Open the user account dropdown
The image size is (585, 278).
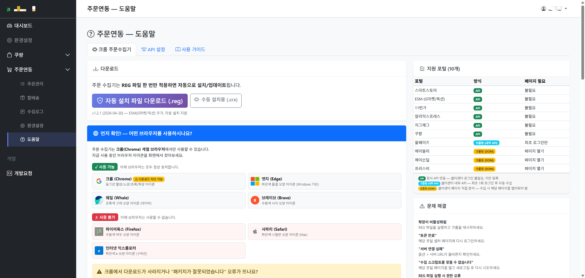[x=554, y=9]
